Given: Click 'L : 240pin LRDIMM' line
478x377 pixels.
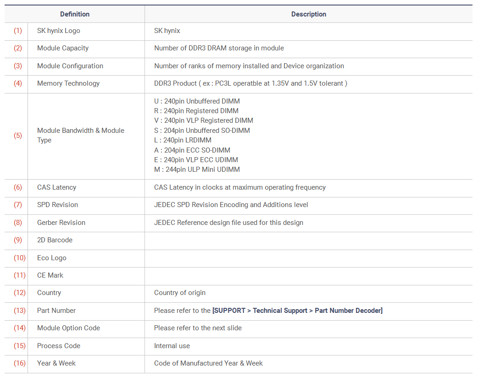Looking at the screenshot, I should click(x=183, y=140).
